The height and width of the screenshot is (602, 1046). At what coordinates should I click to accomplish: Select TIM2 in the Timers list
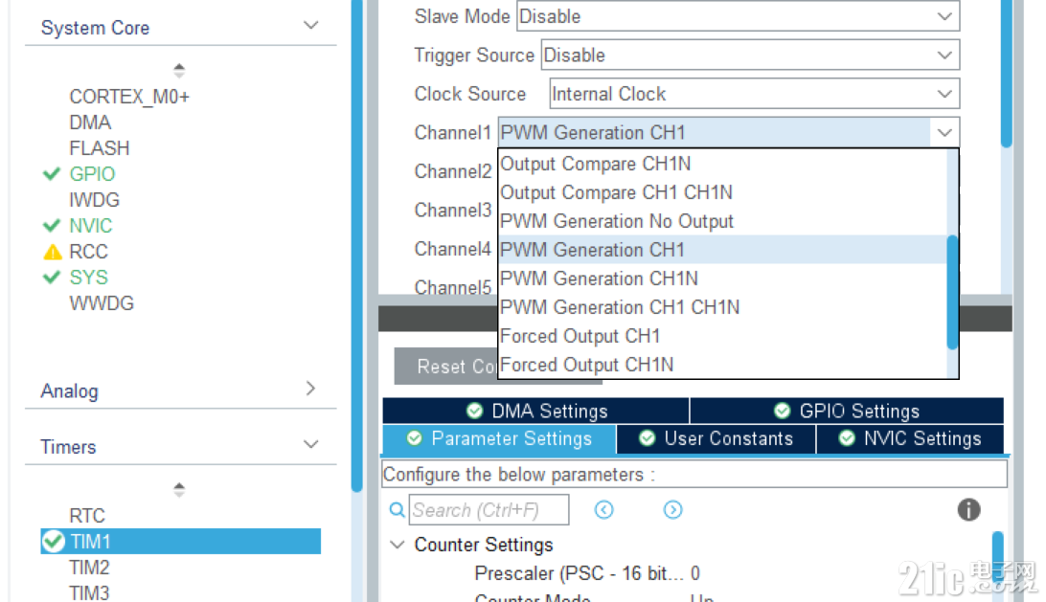pyautogui.click(x=87, y=567)
